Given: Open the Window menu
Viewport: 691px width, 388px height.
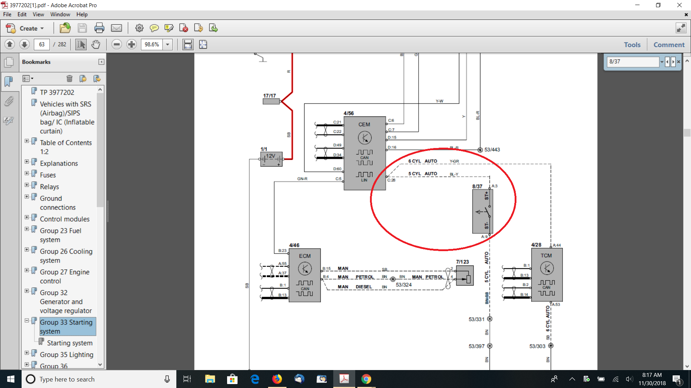Looking at the screenshot, I should tap(60, 14).
